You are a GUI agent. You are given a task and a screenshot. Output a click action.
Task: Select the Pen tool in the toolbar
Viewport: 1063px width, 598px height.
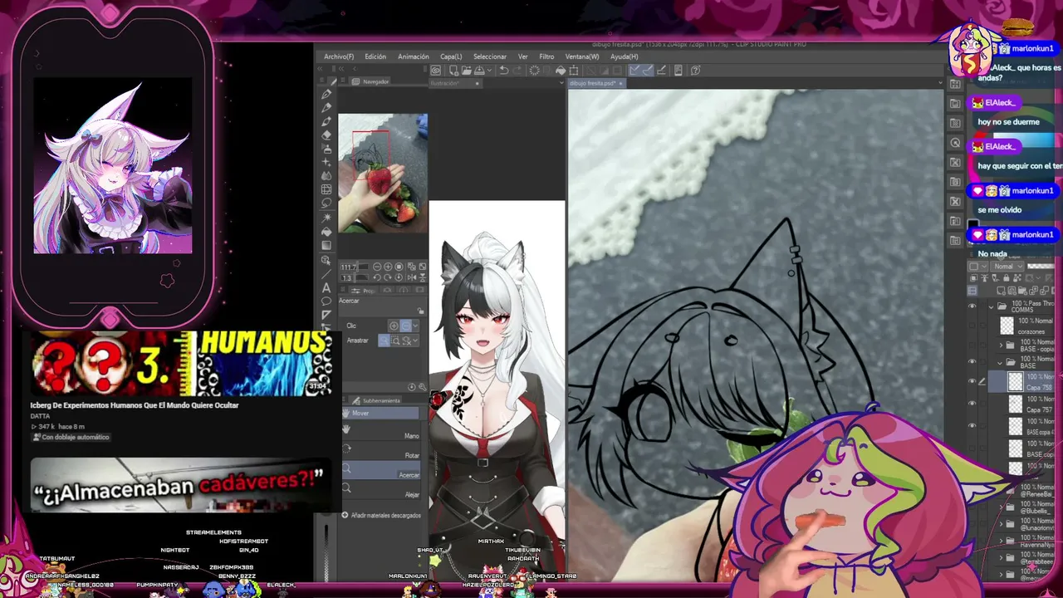click(326, 94)
